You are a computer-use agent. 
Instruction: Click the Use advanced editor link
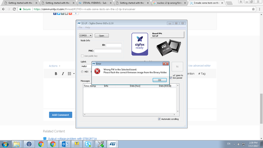click(199, 66)
